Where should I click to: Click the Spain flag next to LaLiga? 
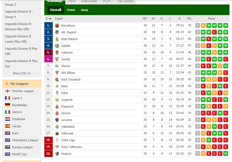[8, 126]
